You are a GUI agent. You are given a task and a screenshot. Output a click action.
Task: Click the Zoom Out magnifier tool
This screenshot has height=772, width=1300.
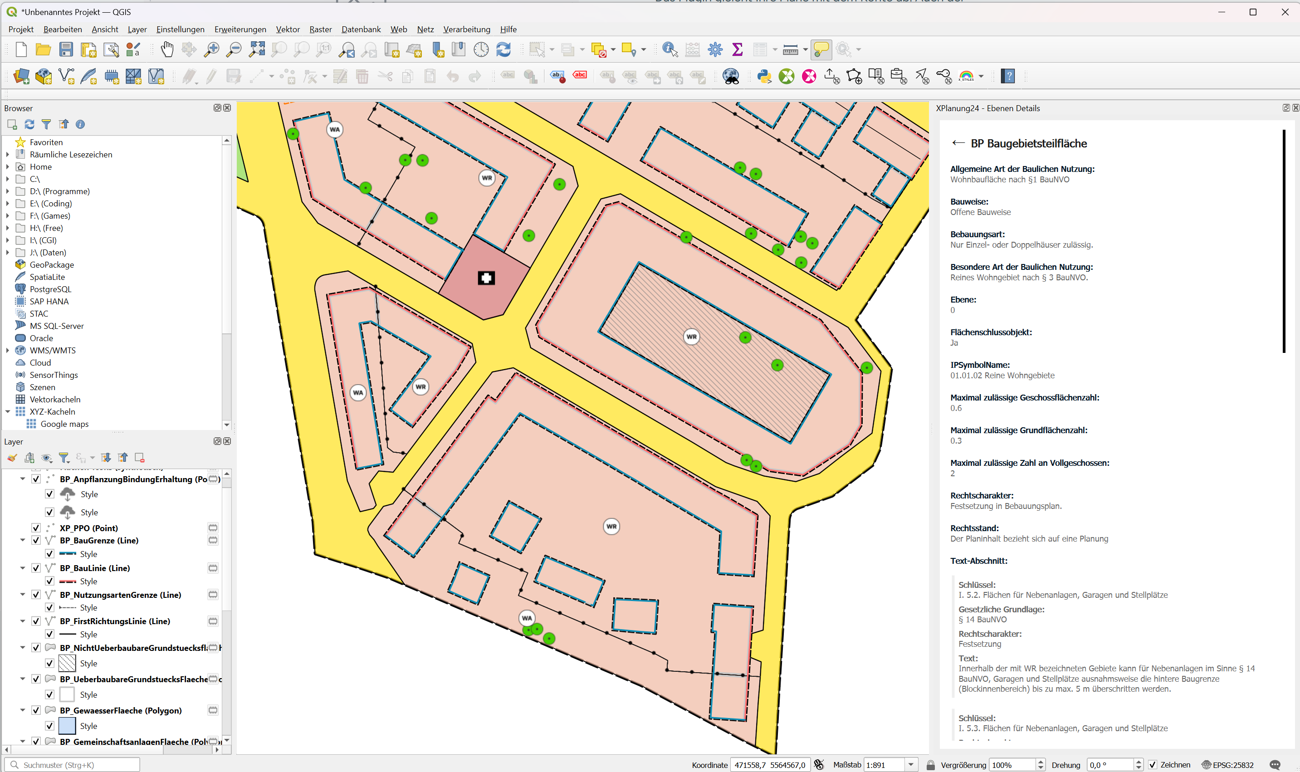click(234, 49)
